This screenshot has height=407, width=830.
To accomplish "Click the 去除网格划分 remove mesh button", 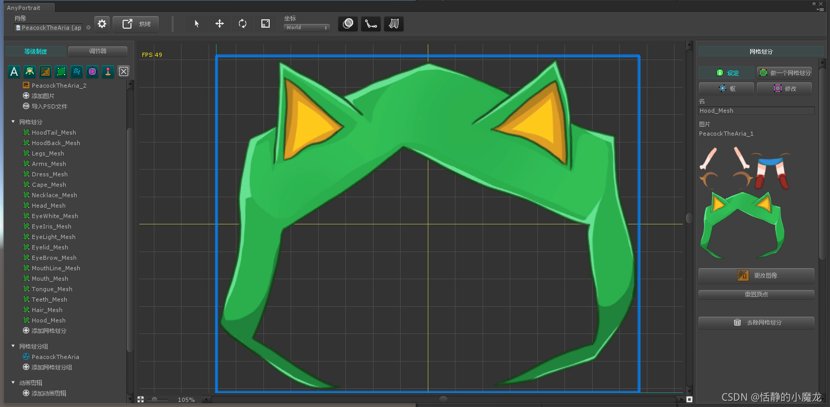I will (x=756, y=322).
